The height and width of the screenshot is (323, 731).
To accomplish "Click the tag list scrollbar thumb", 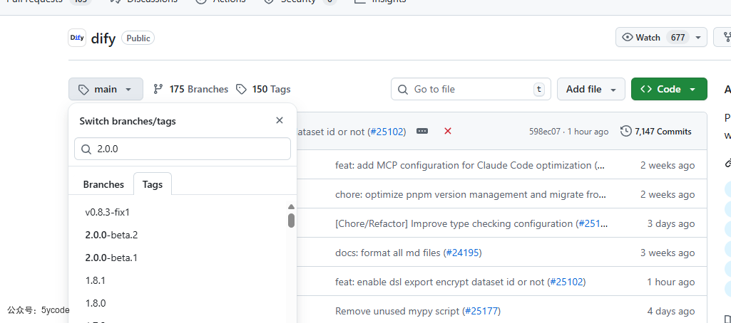I will coord(291,220).
